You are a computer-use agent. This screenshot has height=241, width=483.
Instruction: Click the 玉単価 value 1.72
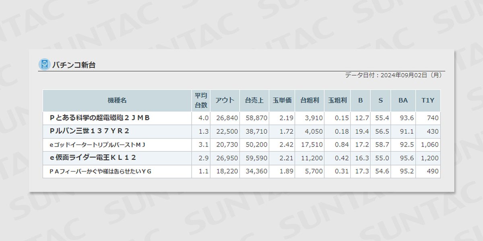[x=287, y=131]
